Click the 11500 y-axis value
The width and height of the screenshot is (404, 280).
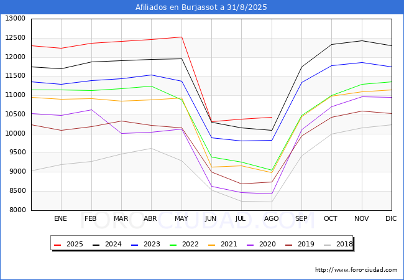[x=15, y=75]
